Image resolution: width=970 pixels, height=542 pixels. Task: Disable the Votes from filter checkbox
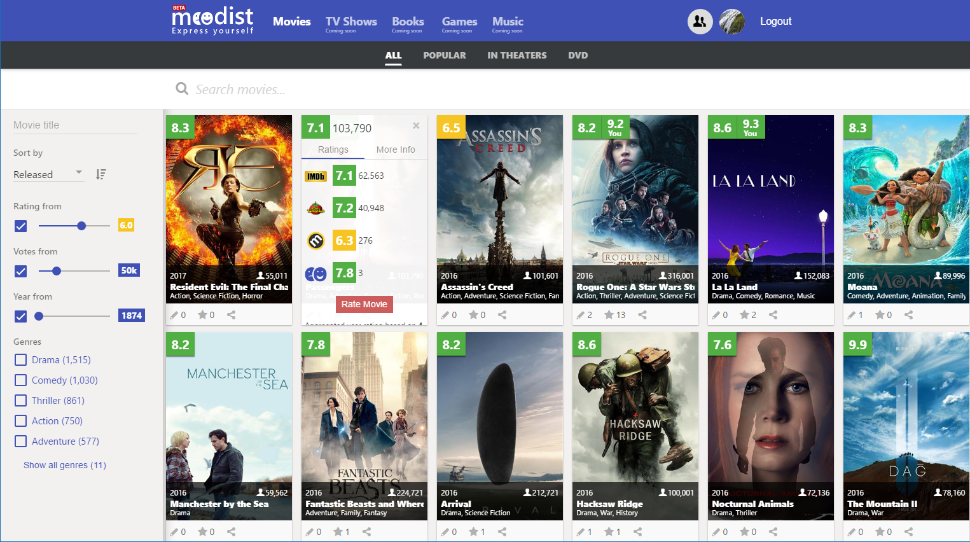(x=21, y=271)
